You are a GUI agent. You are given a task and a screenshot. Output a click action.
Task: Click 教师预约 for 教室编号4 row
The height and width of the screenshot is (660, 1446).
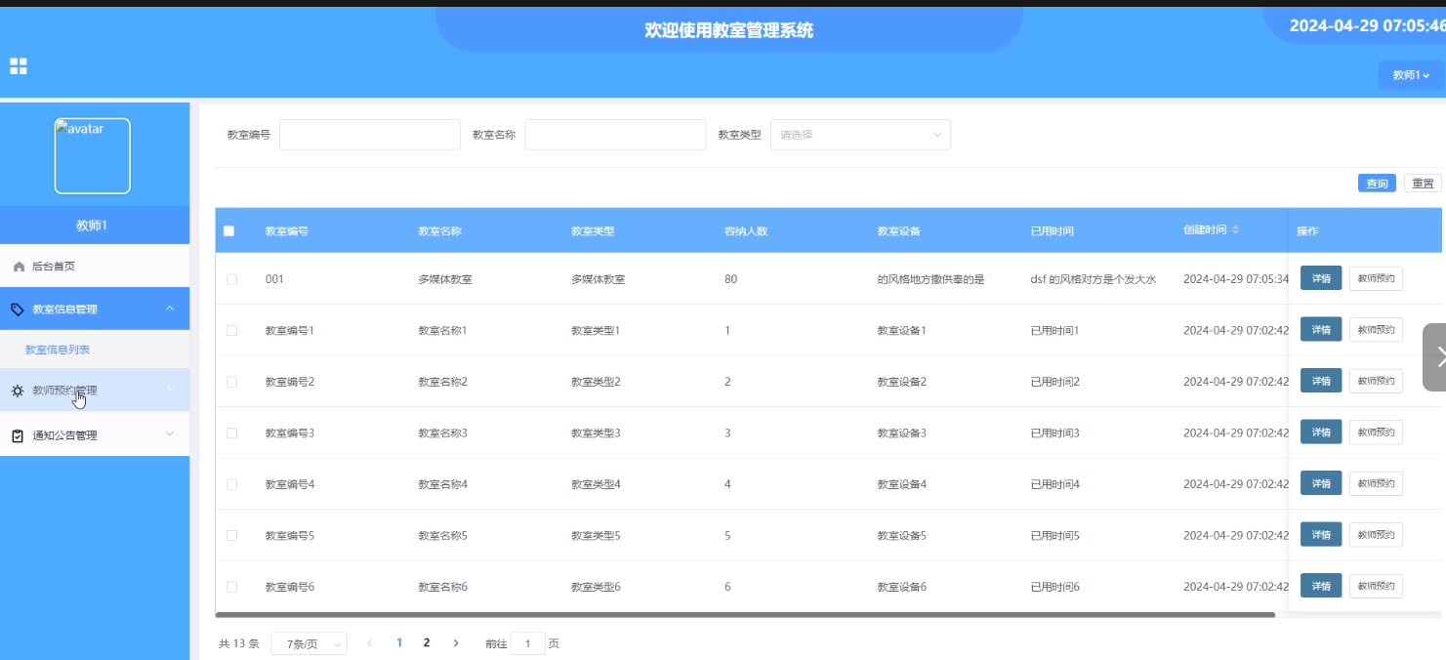[x=1376, y=483]
